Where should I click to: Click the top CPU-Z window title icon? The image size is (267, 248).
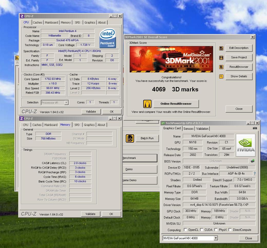(22, 16)
